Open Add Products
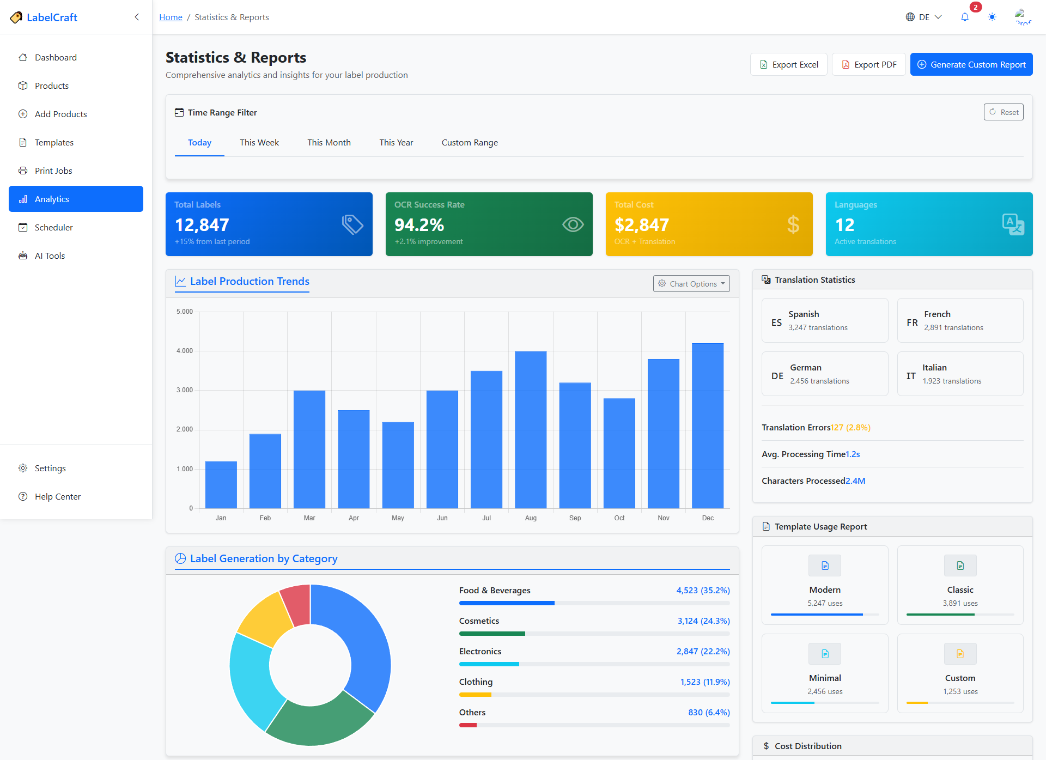Viewport: 1046px width, 760px height. (x=60, y=114)
